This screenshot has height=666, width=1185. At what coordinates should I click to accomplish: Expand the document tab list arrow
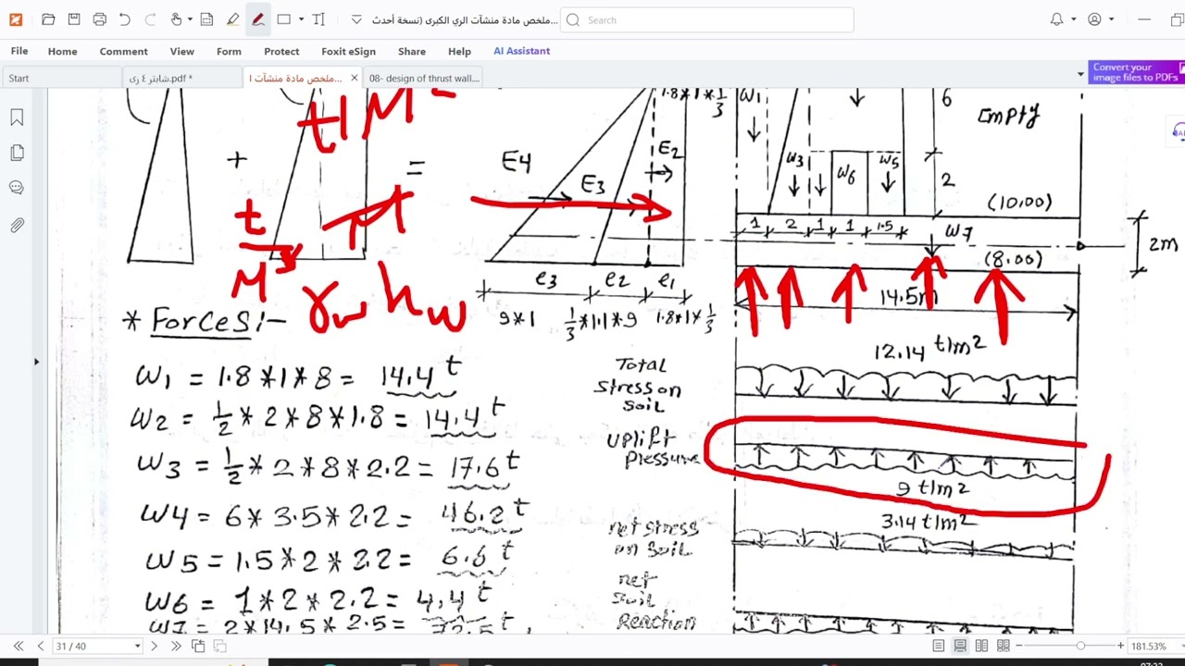[1080, 74]
